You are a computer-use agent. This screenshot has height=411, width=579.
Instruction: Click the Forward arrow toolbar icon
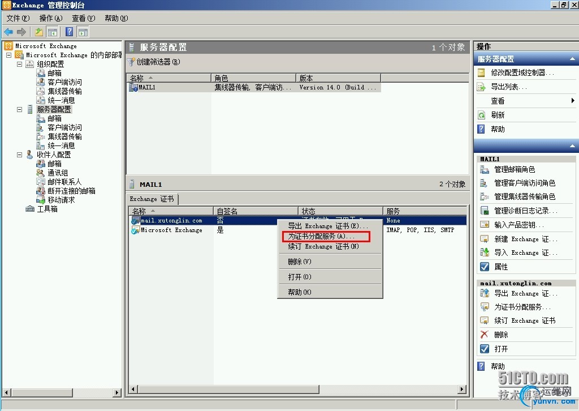(21, 32)
